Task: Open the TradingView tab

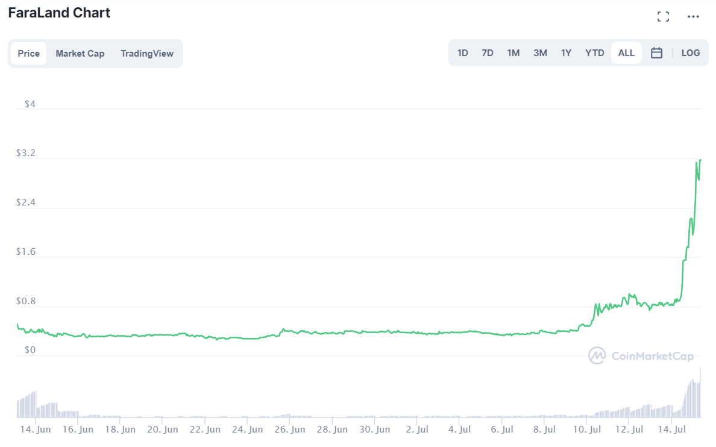Action: [x=146, y=54]
